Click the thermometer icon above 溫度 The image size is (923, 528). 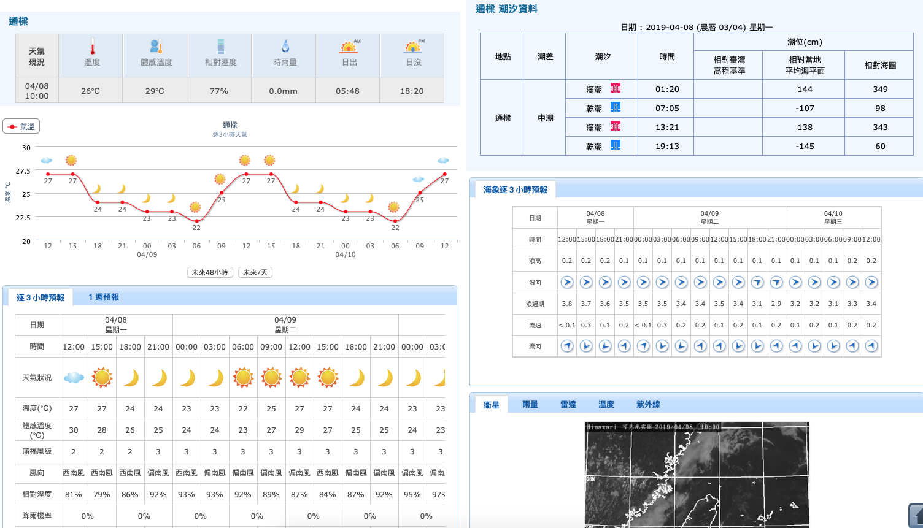pos(92,47)
